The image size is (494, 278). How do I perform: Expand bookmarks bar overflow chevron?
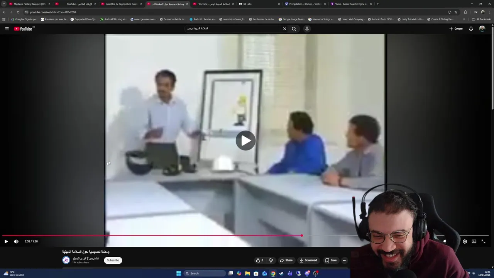[x=464, y=19]
